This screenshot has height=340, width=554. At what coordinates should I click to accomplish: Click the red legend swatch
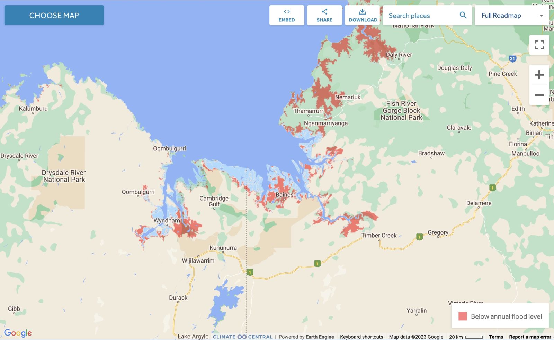(463, 316)
